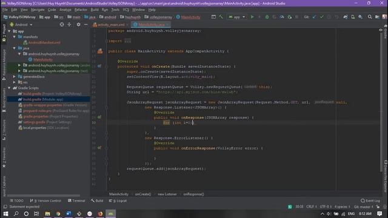The height and width of the screenshot is (218, 388).
Task: Open the VCS menu
Action: click(x=125, y=10)
